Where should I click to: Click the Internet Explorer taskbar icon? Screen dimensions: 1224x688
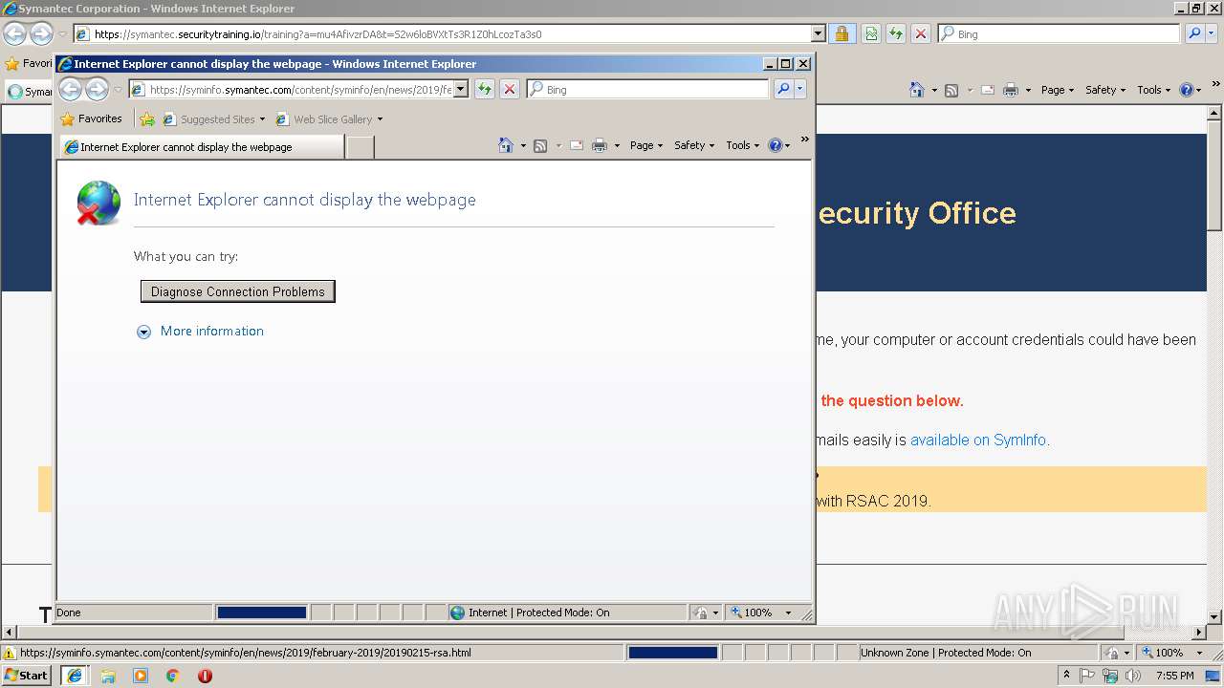(75, 676)
